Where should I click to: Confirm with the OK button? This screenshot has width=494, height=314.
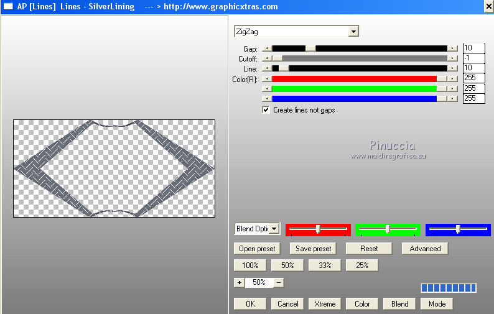250,304
